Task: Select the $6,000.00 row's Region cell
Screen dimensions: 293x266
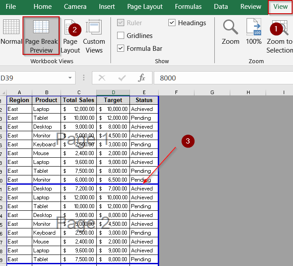Action: [19, 180]
